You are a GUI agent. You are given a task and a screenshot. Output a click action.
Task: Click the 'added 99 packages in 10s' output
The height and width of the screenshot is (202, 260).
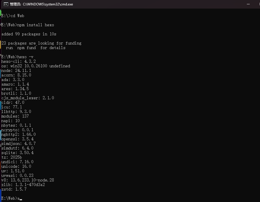pyautogui.click(x=29, y=34)
